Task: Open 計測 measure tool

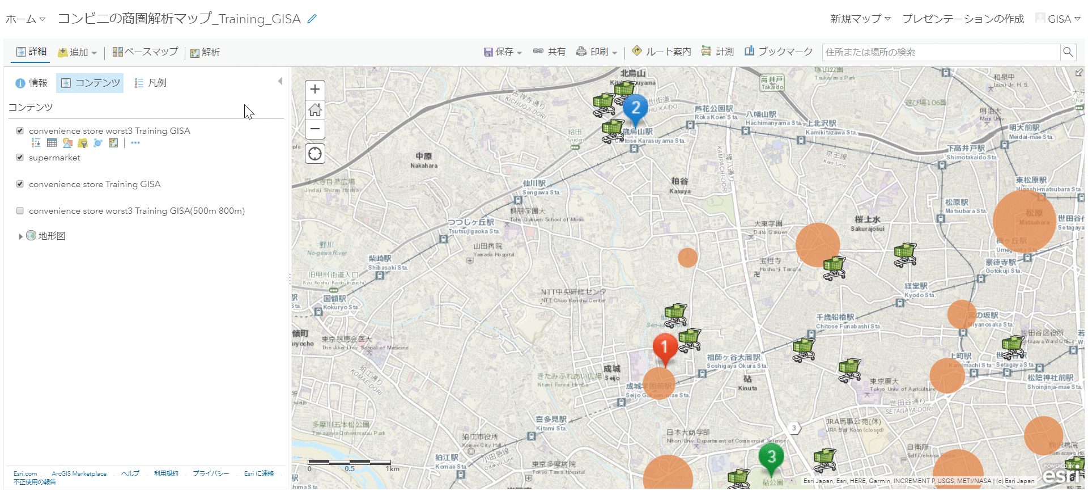Action: point(717,52)
